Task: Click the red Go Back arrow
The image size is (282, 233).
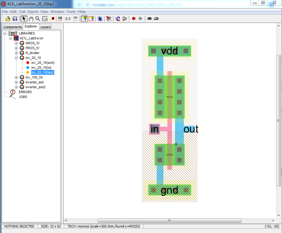Action: [133, 19]
